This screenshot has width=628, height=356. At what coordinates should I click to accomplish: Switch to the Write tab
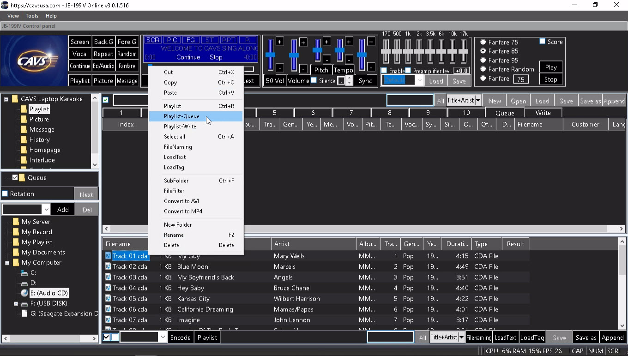[x=543, y=113]
